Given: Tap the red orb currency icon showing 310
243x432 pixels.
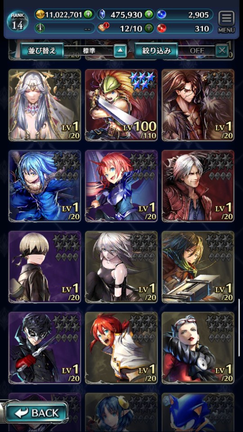Looking at the screenshot, I should click(161, 28).
